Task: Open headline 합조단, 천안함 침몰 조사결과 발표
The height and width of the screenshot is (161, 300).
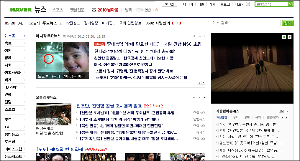Action: [x=109, y=106]
